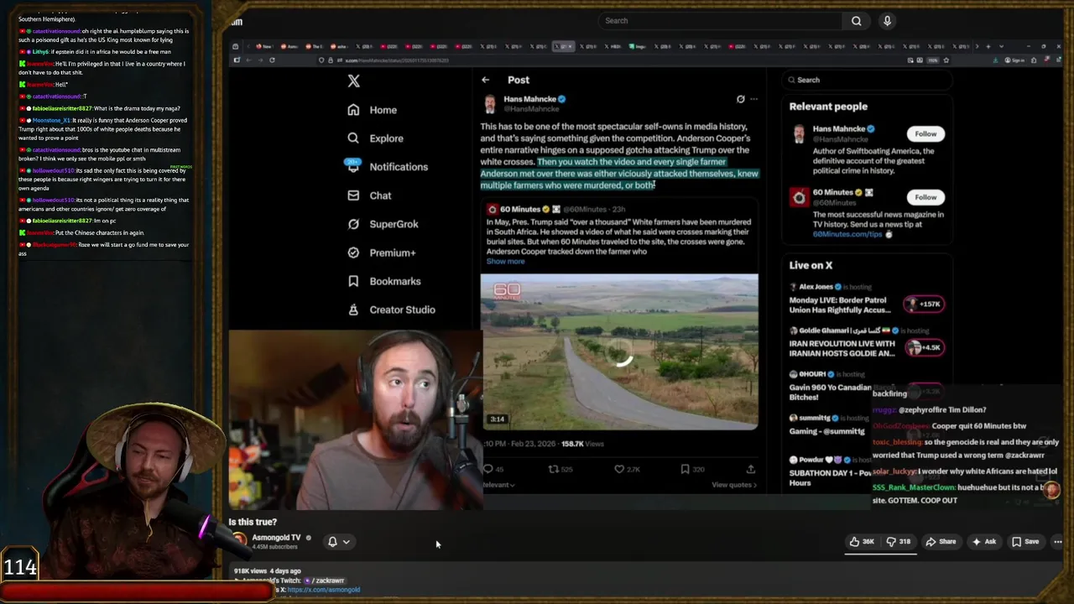Click the Bookmarks ribbon icon
This screenshot has height=604, width=1074.
[x=353, y=281]
